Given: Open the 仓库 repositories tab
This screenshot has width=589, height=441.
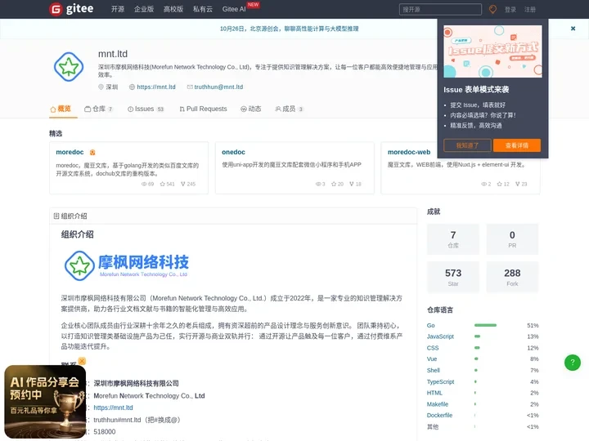Looking at the screenshot, I should coord(98,109).
